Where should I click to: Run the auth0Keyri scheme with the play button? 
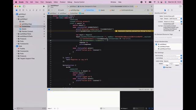(x=44, y=6)
